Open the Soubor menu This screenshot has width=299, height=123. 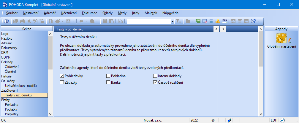[x=12, y=13]
